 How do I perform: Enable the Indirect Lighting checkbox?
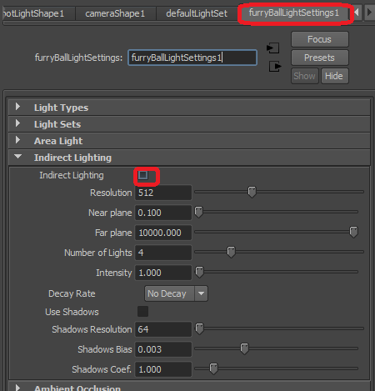coord(143,175)
